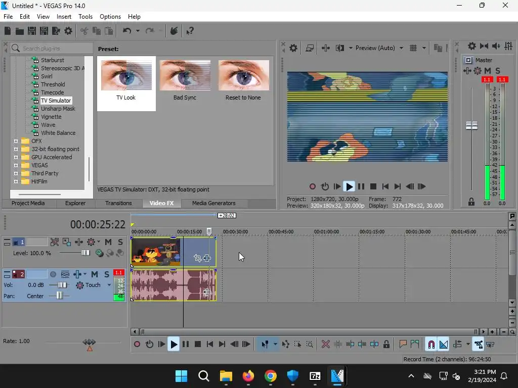This screenshot has width=518, height=388.
Task: Click Compositing Mode icon on track 1
Action: 99,253
